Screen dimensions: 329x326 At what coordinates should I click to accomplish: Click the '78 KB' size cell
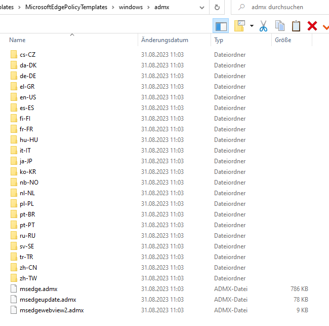(301, 299)
